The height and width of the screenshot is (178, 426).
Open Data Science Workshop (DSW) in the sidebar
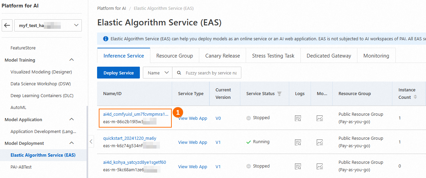point(40,84)
